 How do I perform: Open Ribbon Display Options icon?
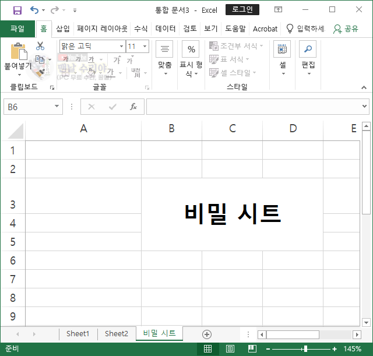pyautogui.click(x=278, y=9)
